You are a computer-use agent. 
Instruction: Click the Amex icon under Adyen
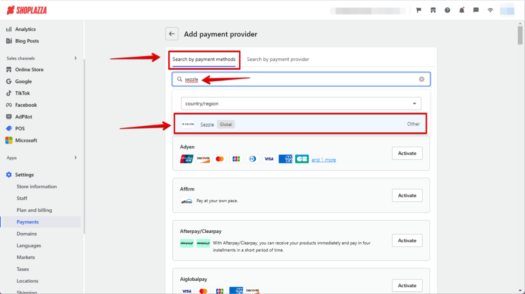tap(285, 159)
